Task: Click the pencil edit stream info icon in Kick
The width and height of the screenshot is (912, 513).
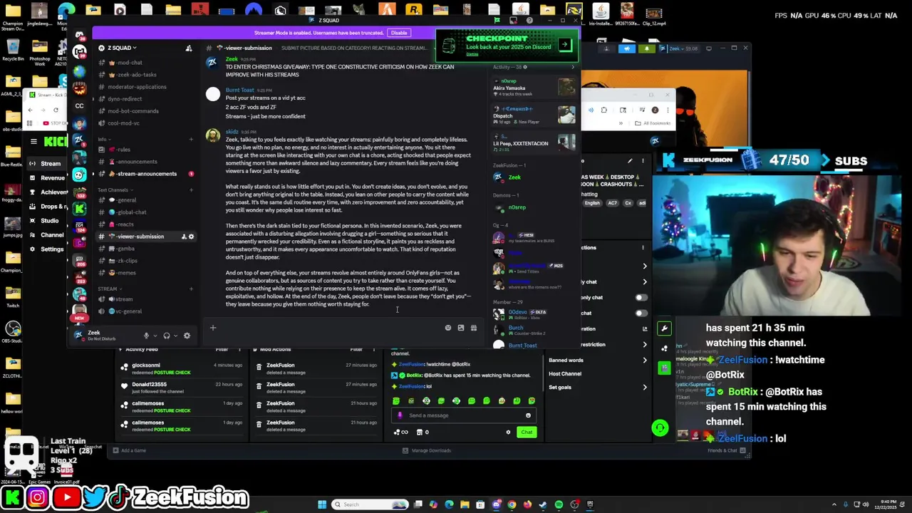Action: [x=629, y=161]
